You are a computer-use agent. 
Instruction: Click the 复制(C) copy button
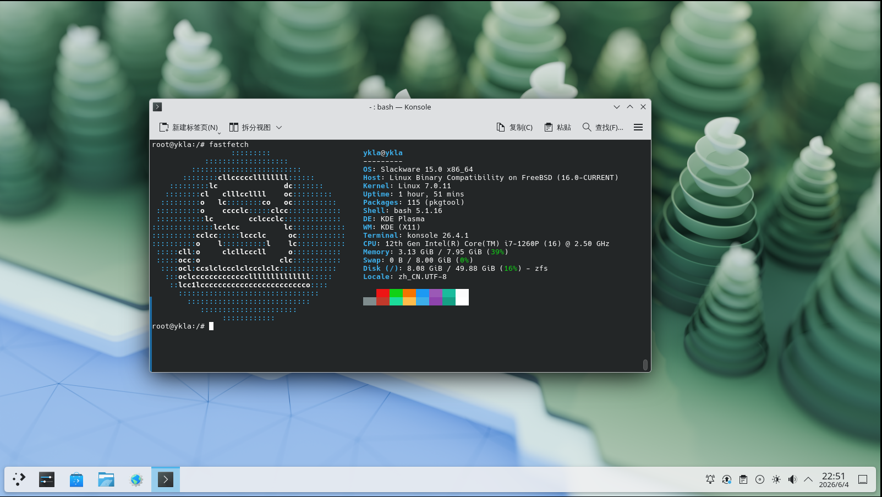[x=514, y=127]
